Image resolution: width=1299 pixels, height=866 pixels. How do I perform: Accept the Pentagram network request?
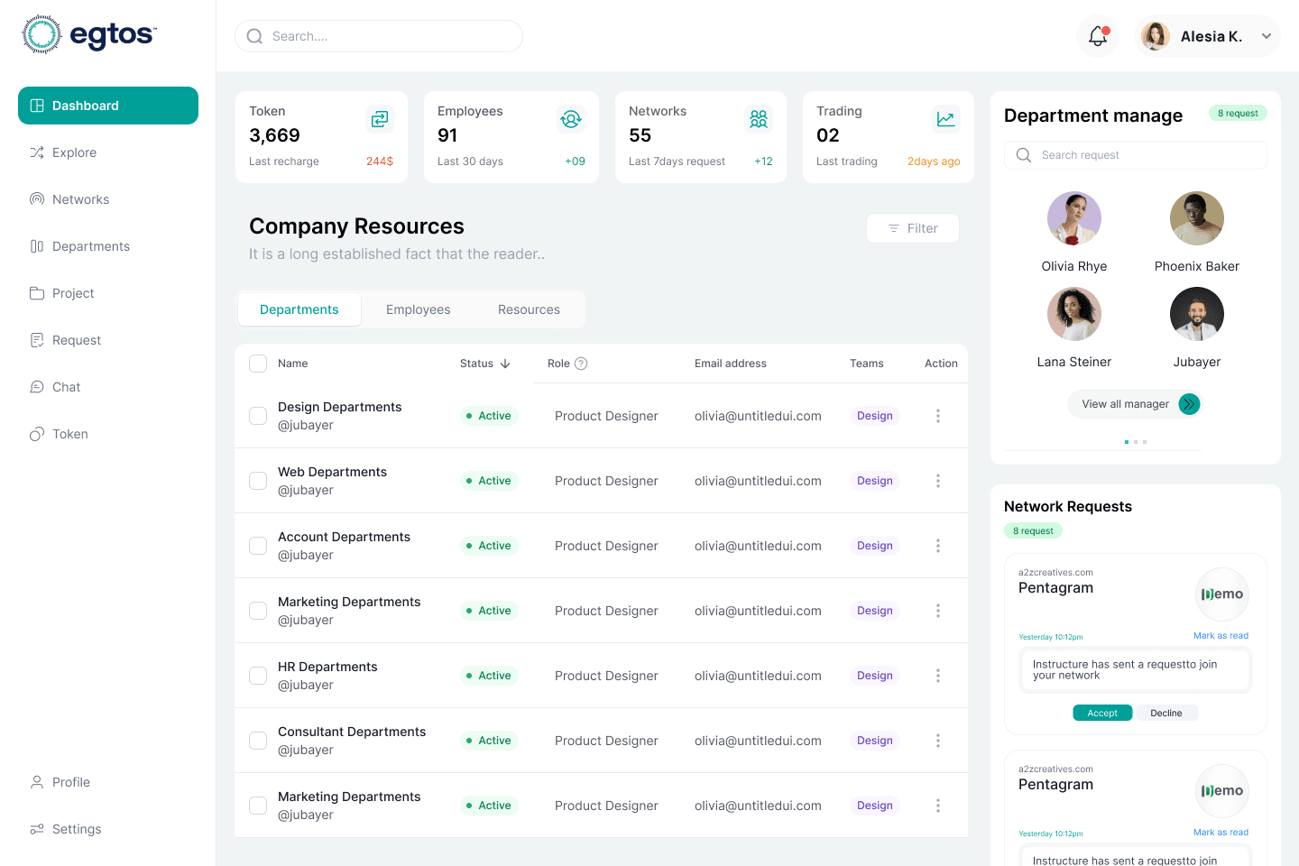(x=1102, y=713)
